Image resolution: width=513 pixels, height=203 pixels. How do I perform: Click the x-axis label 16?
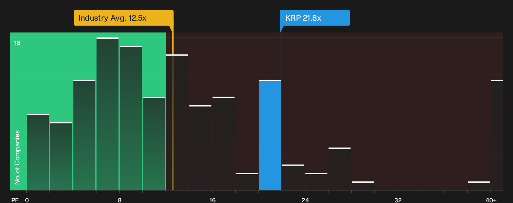tap(212, 200)
